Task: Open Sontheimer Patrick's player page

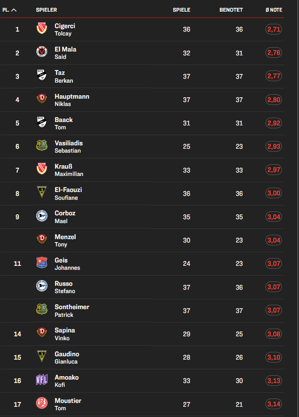Action: pyautogui.click(x=71, y=311)
